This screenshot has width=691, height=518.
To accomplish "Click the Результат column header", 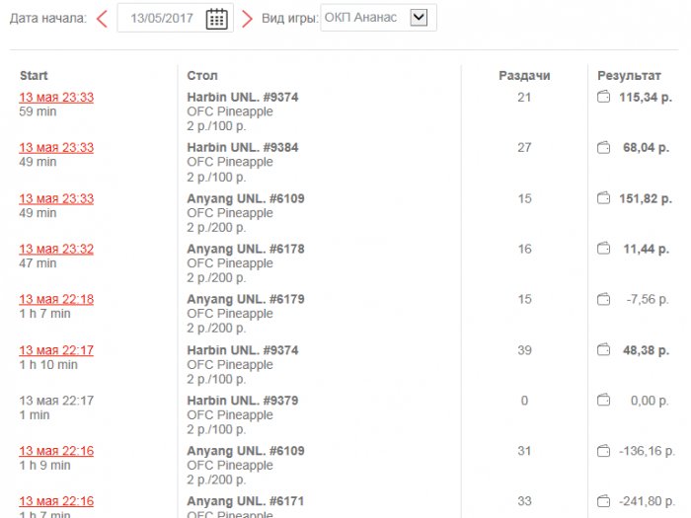I will (x=629, y=75).
